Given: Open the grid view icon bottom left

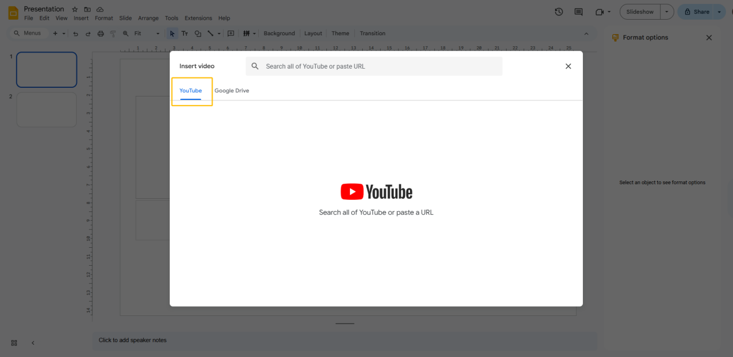Looking at the screenshot, I should pyautogui.click(x=14, y=343).
